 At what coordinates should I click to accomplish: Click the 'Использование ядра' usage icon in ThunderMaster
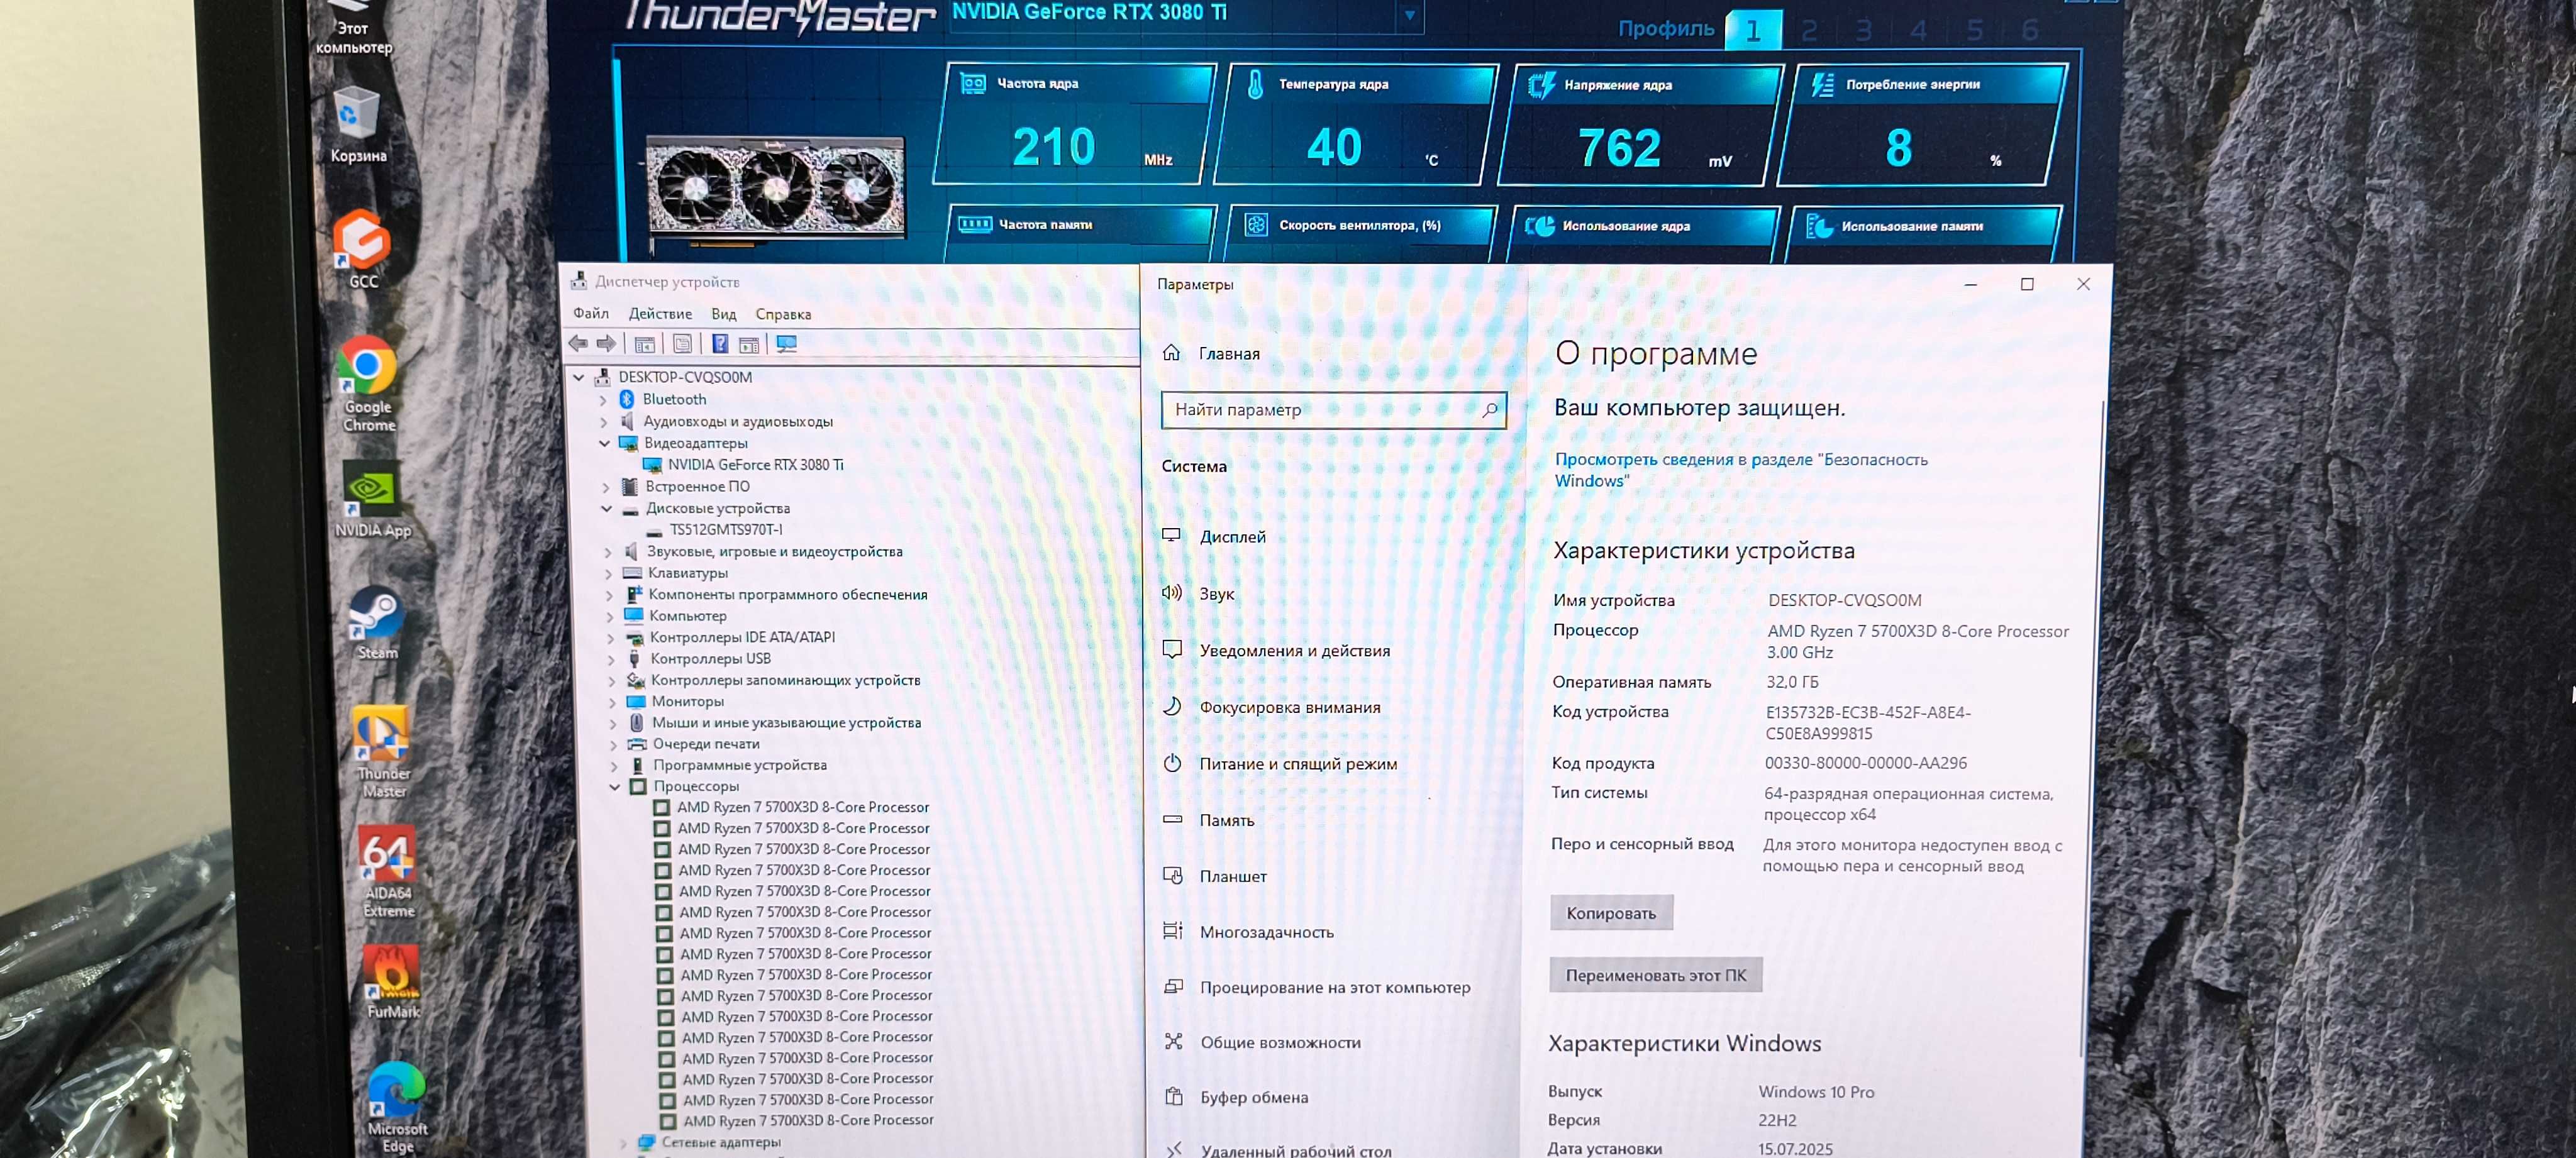pyautogui.click(x=1540, y=226)
